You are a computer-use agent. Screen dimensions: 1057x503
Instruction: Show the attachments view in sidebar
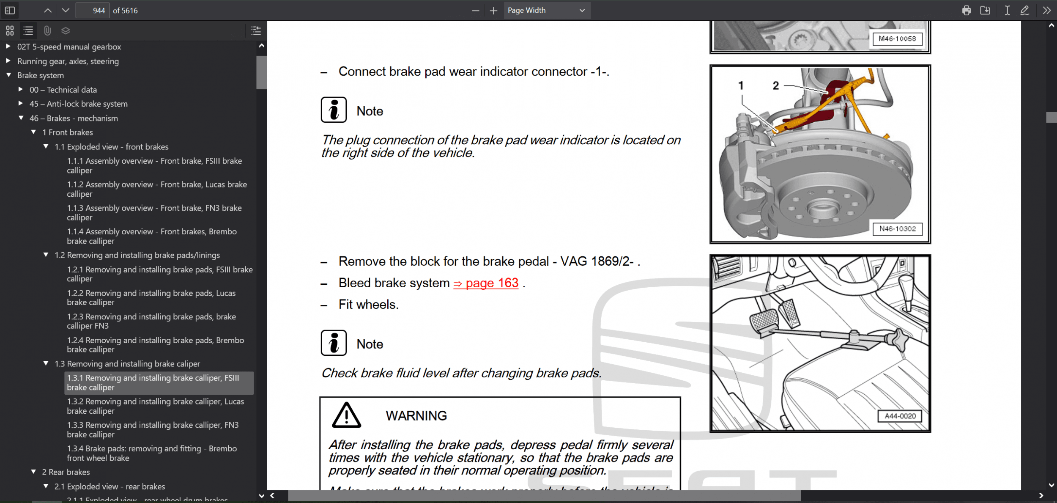point(47,30)
